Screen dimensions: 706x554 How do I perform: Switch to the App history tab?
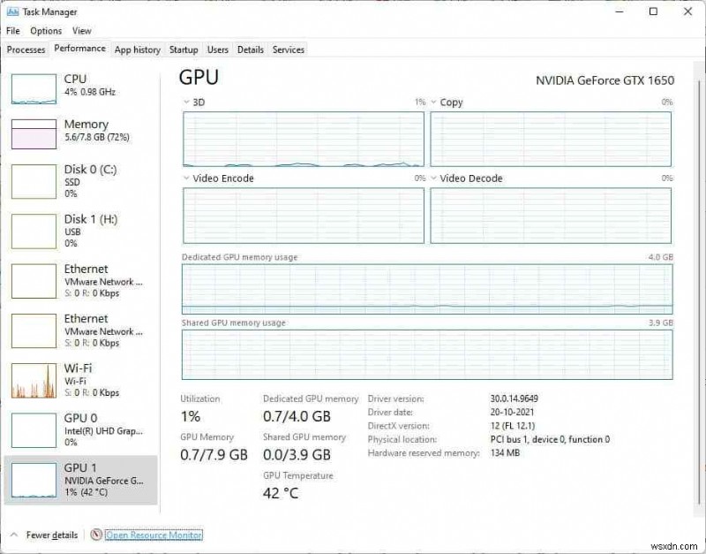pyautogui.click(x=137, y=49)
